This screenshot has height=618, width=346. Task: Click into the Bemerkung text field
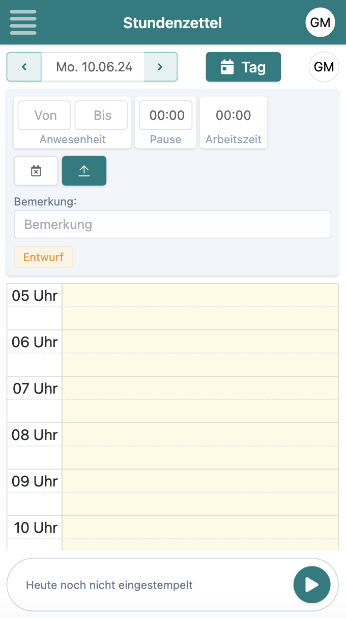172,224
